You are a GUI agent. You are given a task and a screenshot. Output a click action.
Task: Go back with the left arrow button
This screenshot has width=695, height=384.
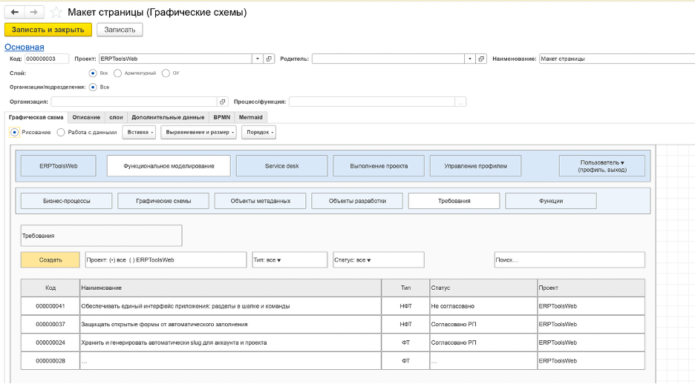[x=14, y=12]
